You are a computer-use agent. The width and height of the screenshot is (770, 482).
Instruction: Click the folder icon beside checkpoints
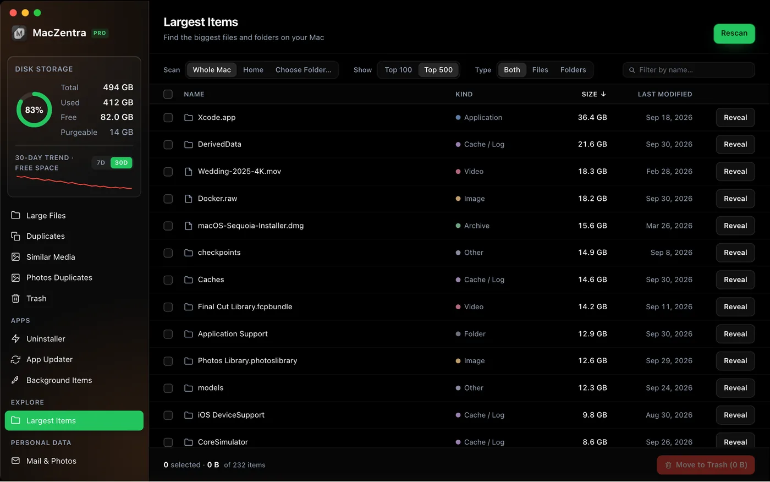tap(188, 253)
